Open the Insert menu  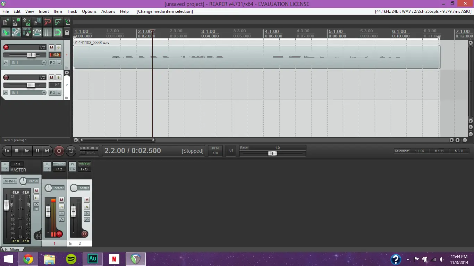pos(44,11)
